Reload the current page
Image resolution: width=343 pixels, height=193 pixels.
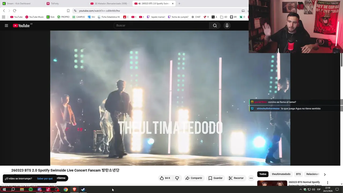[14, 11]
